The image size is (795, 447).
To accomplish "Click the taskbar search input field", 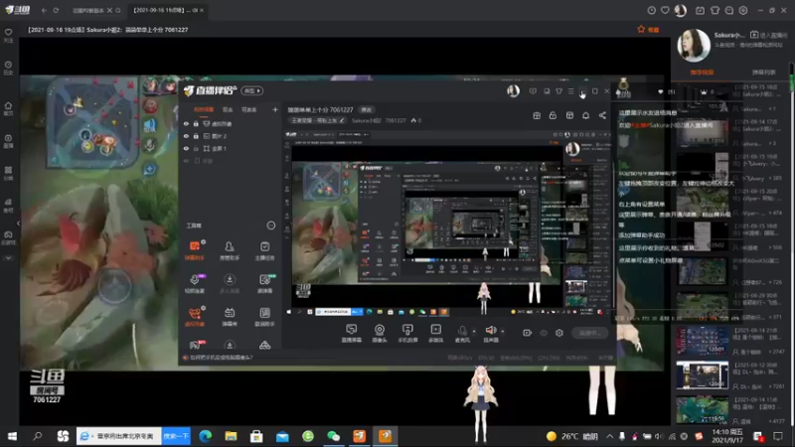I will 118,436.
